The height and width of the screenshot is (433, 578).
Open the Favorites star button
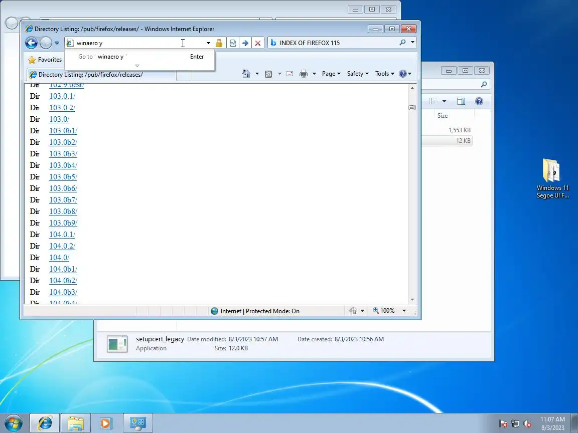(x=45, y=60)
